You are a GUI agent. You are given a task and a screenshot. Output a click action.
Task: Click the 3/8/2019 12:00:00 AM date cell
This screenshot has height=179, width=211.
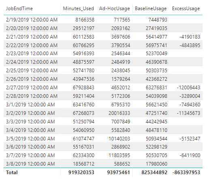(30, 164)
